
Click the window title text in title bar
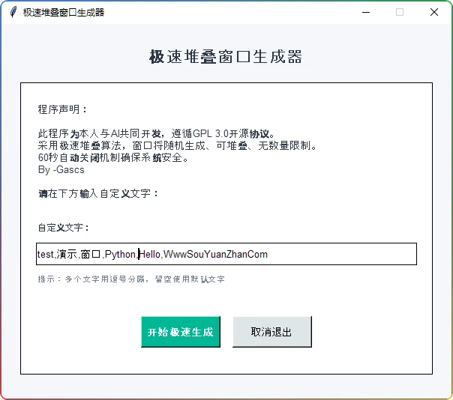[64, 13]
